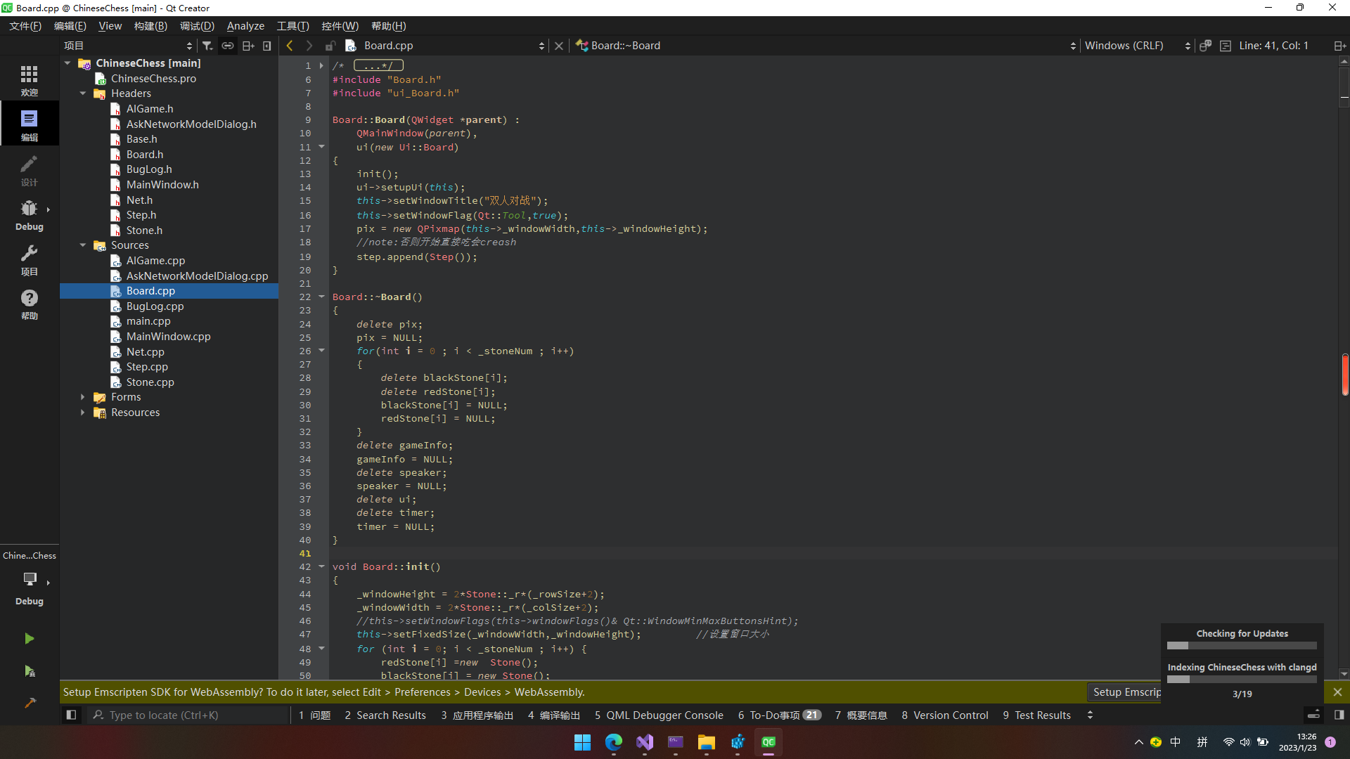Expand the Forms folder
This screenshot has width=1350, height=759.
point(83,397)
